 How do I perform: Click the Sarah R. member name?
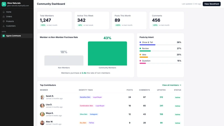tap(50, 96)
